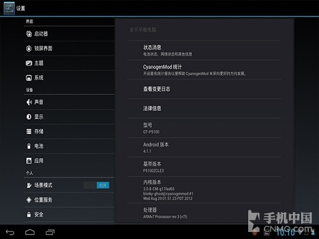Open the 主题 themes icon
Viewport: 319px width, 239px height.
[x=29, y=63]
